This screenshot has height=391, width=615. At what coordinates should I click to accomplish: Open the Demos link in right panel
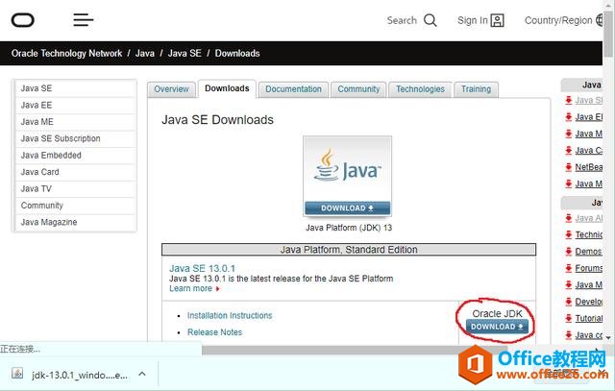tap(588, 252)
